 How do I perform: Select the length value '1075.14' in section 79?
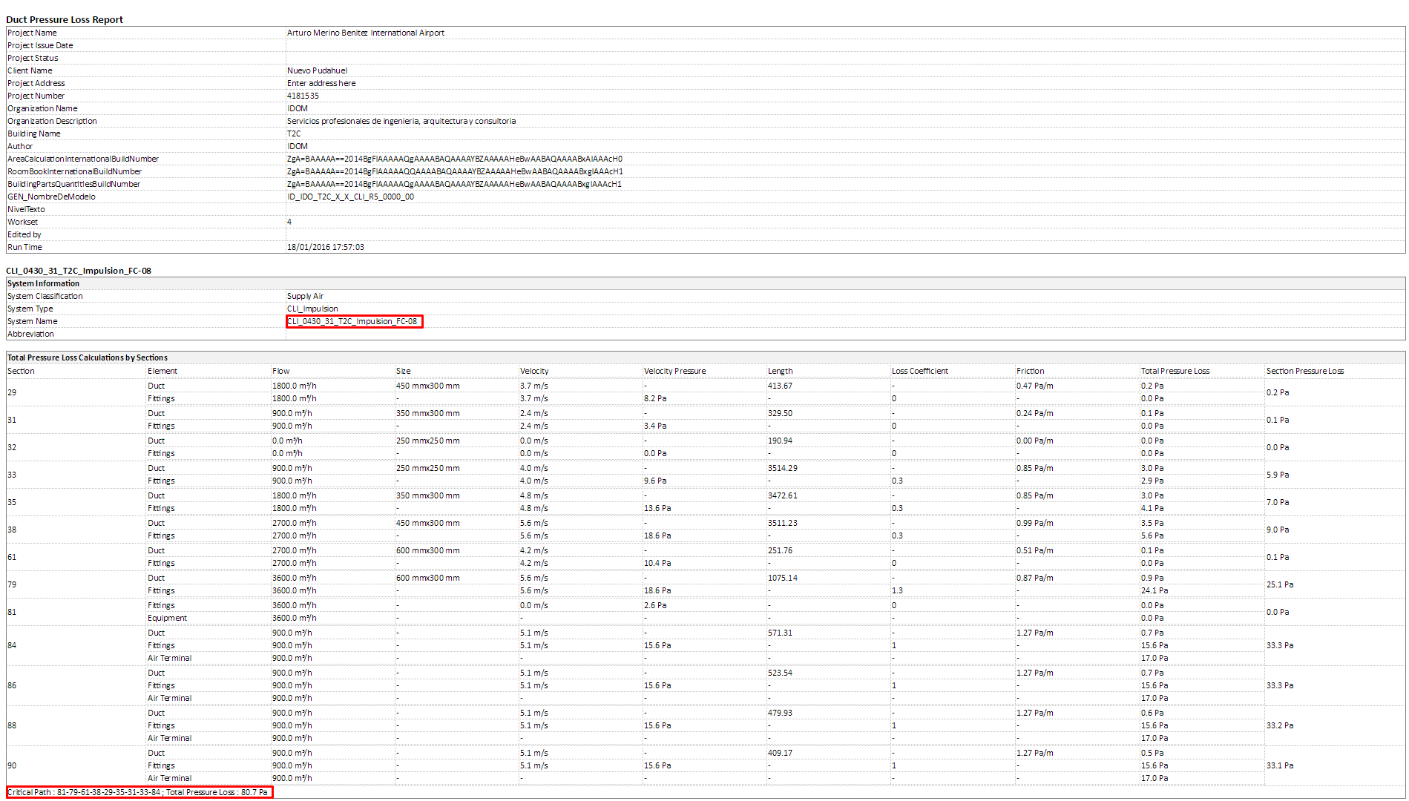click(782, 578)
